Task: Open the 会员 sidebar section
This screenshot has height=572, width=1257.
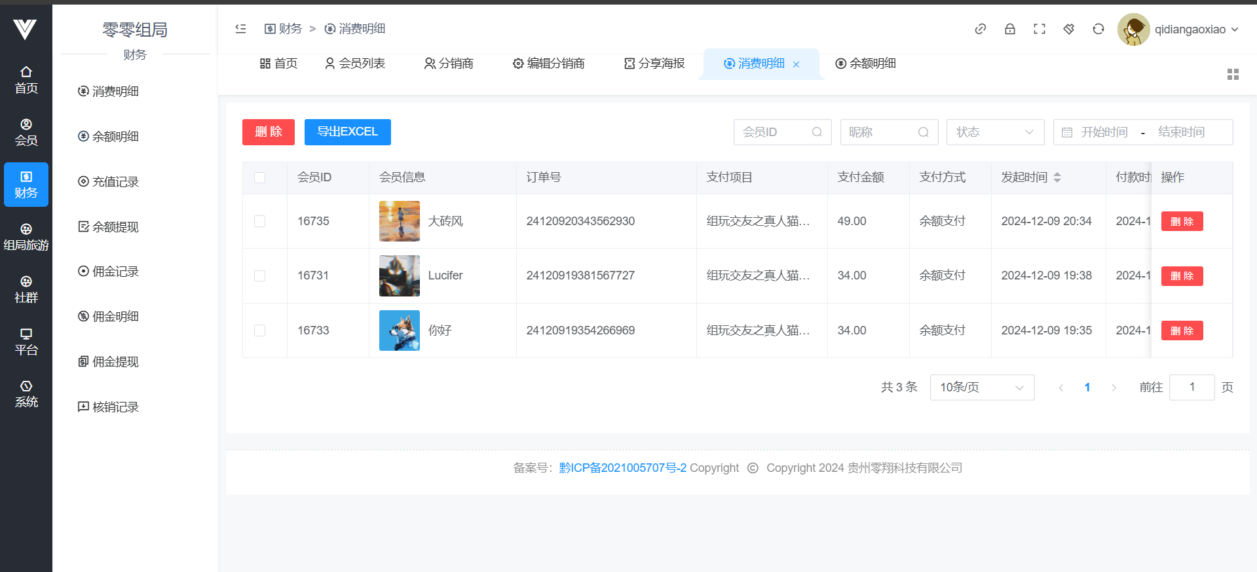Action: pos(26,132)
